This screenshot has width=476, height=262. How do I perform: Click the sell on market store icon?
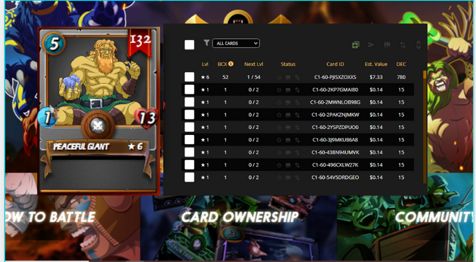[387, 45]
